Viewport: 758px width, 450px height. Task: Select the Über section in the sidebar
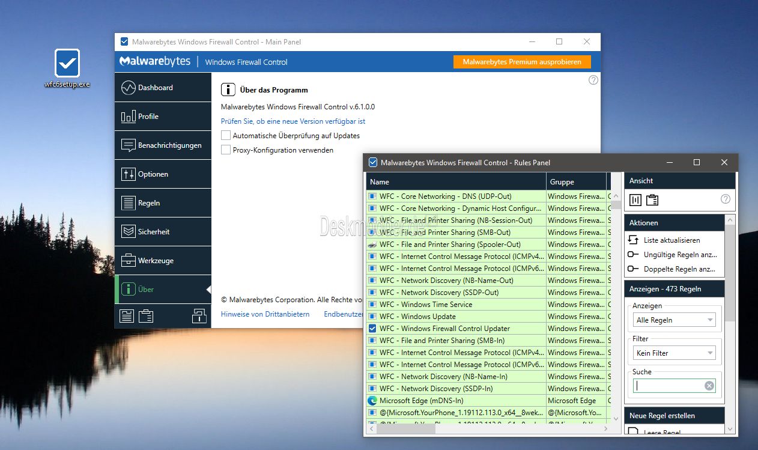coord(163,290)
